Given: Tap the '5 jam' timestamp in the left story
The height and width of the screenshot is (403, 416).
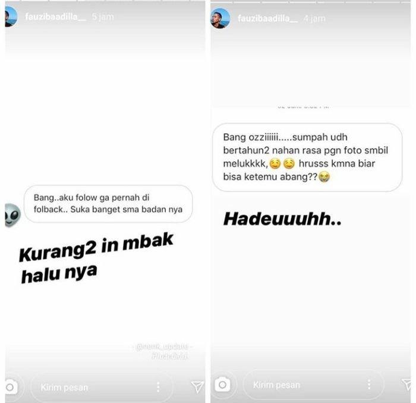Looking at the screenshot, I should pos(103,17).
